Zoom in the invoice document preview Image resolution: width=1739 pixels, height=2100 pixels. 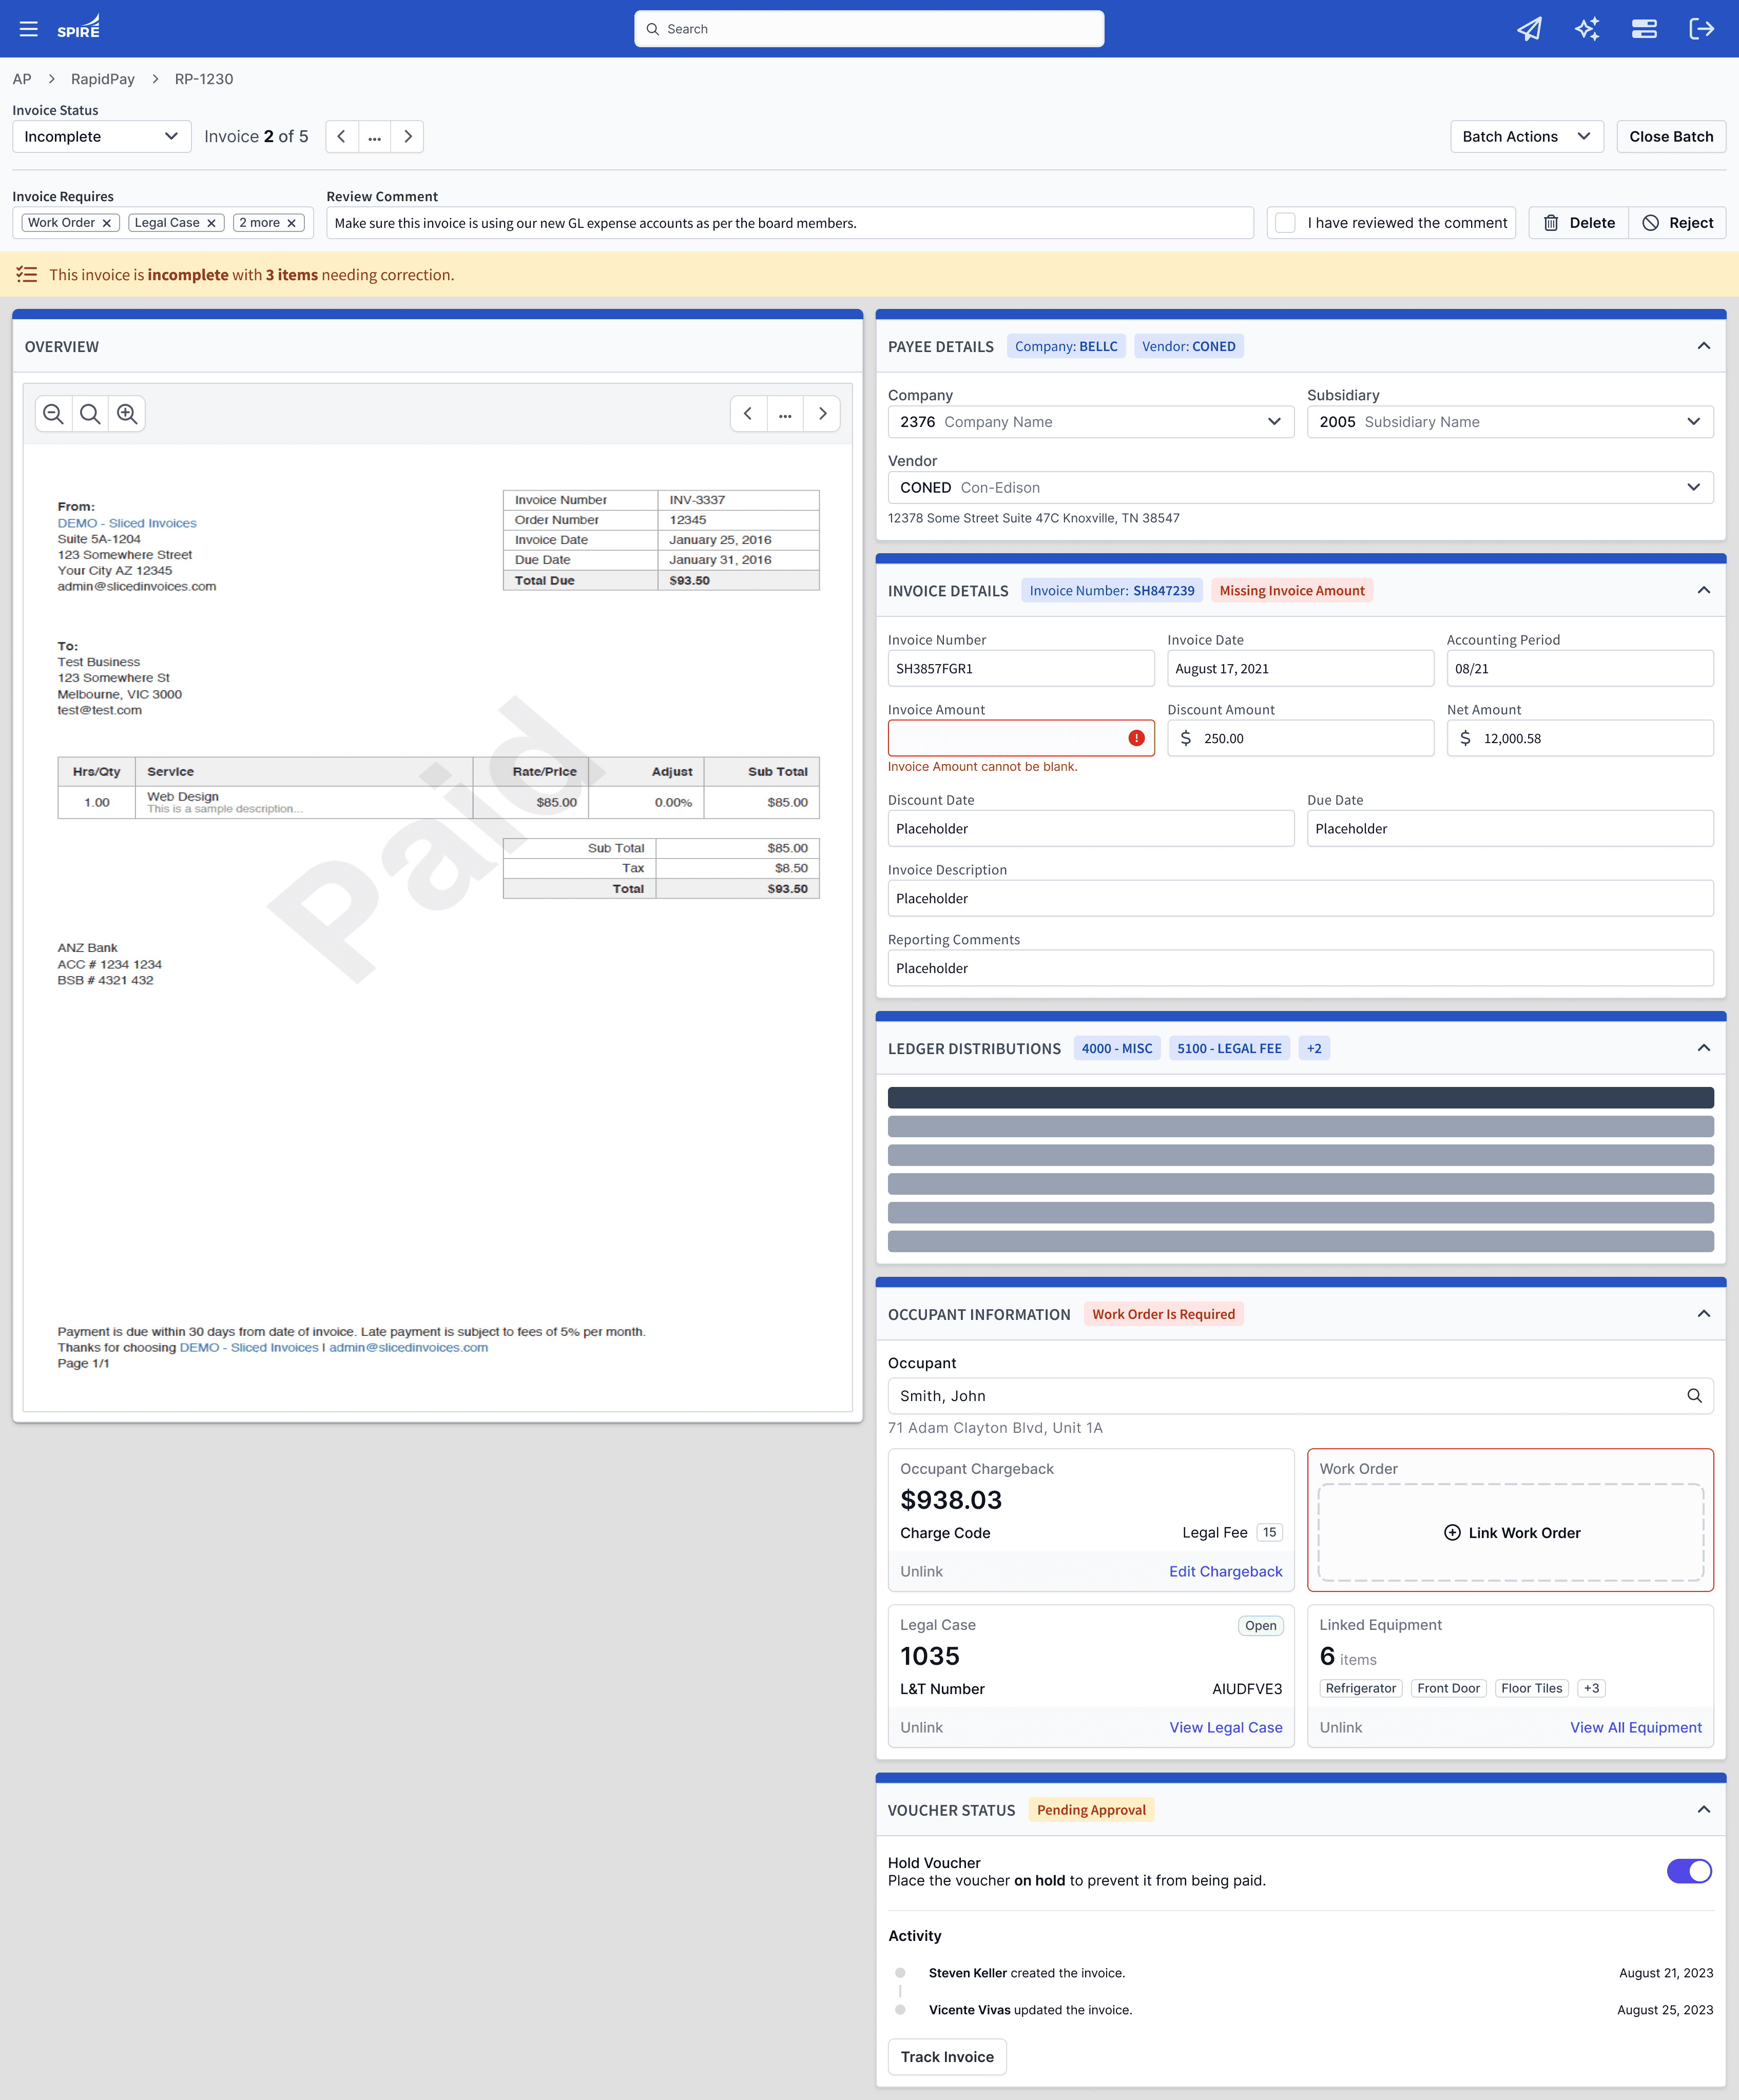coord(127,414)
